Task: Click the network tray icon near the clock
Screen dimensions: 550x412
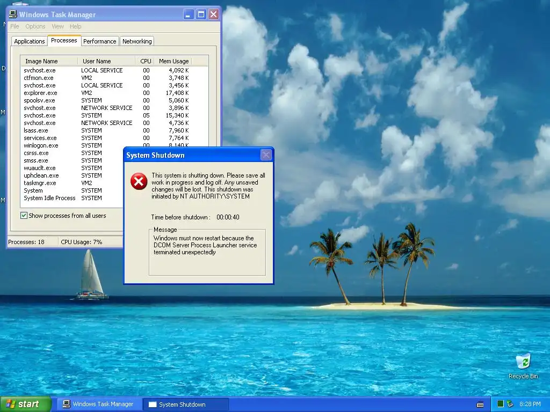Action: [x=510, y=404]
